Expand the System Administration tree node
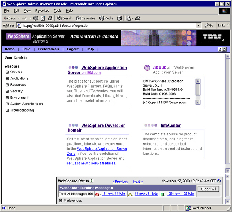The image size is (232, 212). pos(7,104)
